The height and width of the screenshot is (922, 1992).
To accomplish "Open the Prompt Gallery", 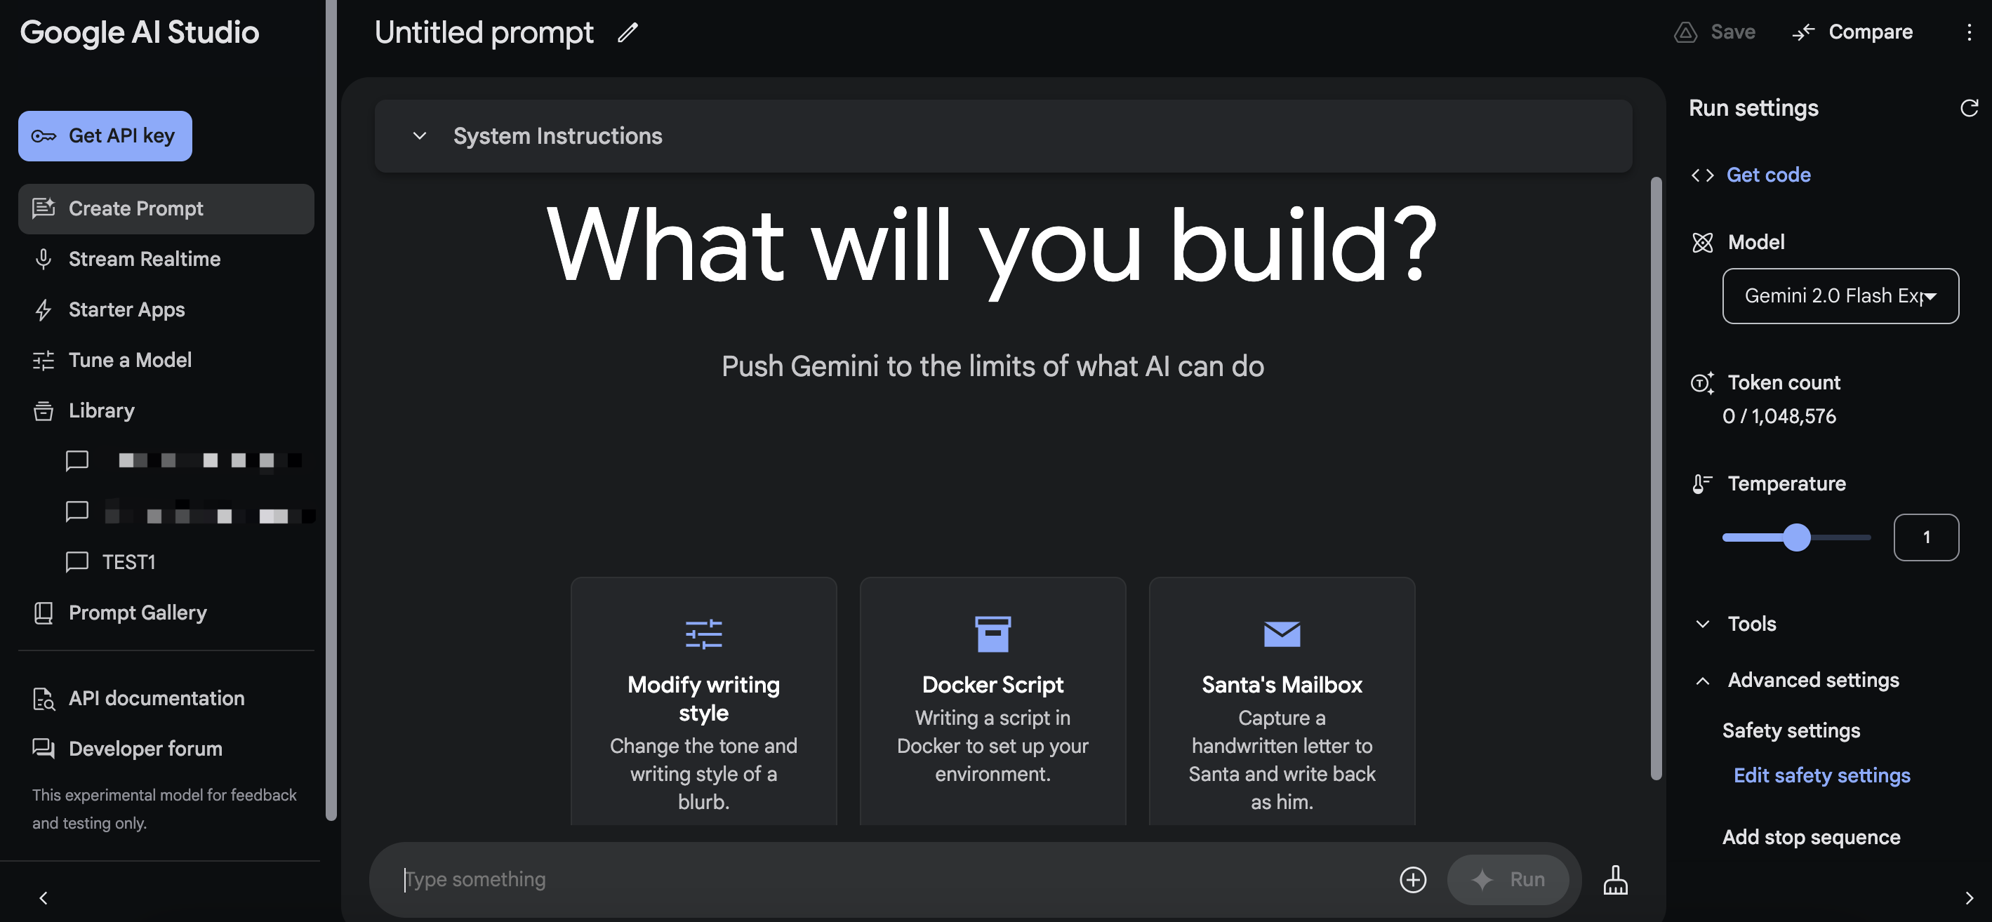I will [x=137, y=612].
